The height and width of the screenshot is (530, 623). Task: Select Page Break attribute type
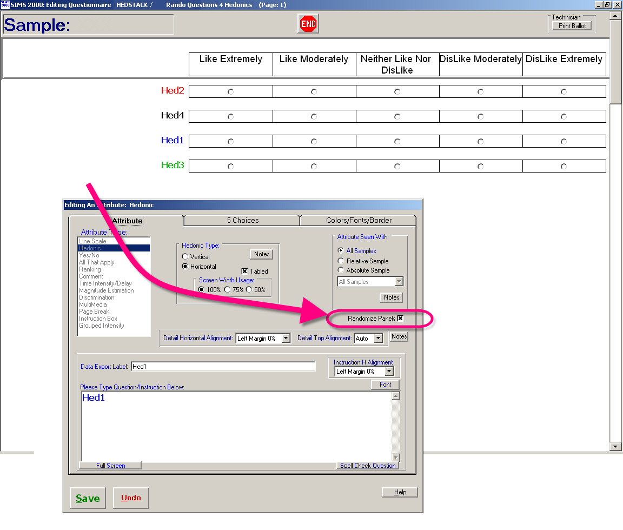[114, 312]
